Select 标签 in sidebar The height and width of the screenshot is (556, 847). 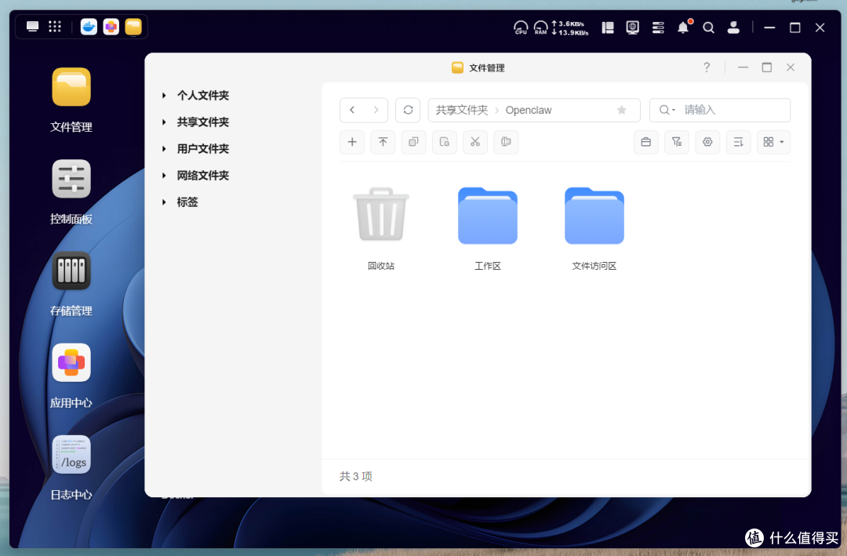[x=187, y=202]
